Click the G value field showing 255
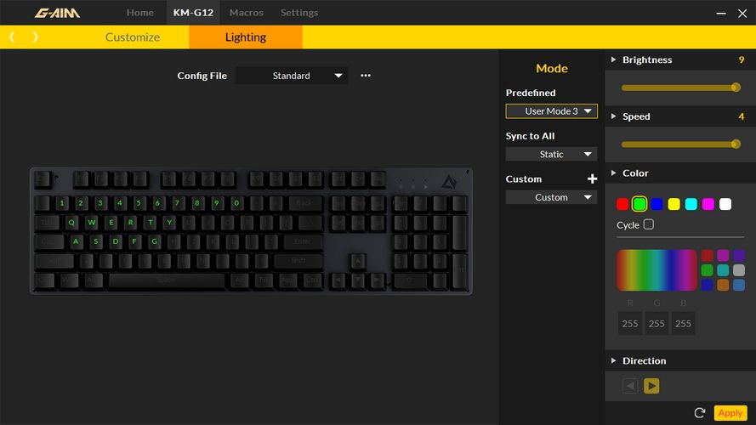 657,324
